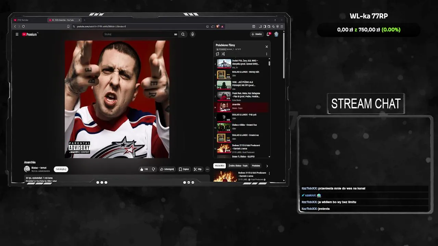438x246 pixels.
Task: Open the YouTube hamburger guide menu
Action: 17,34
